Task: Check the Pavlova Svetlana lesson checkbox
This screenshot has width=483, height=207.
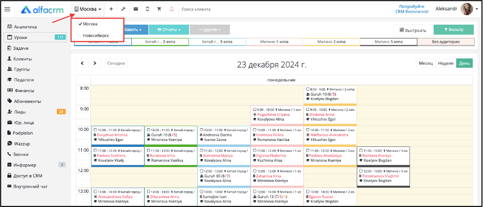Action: (x=95, y=151)
